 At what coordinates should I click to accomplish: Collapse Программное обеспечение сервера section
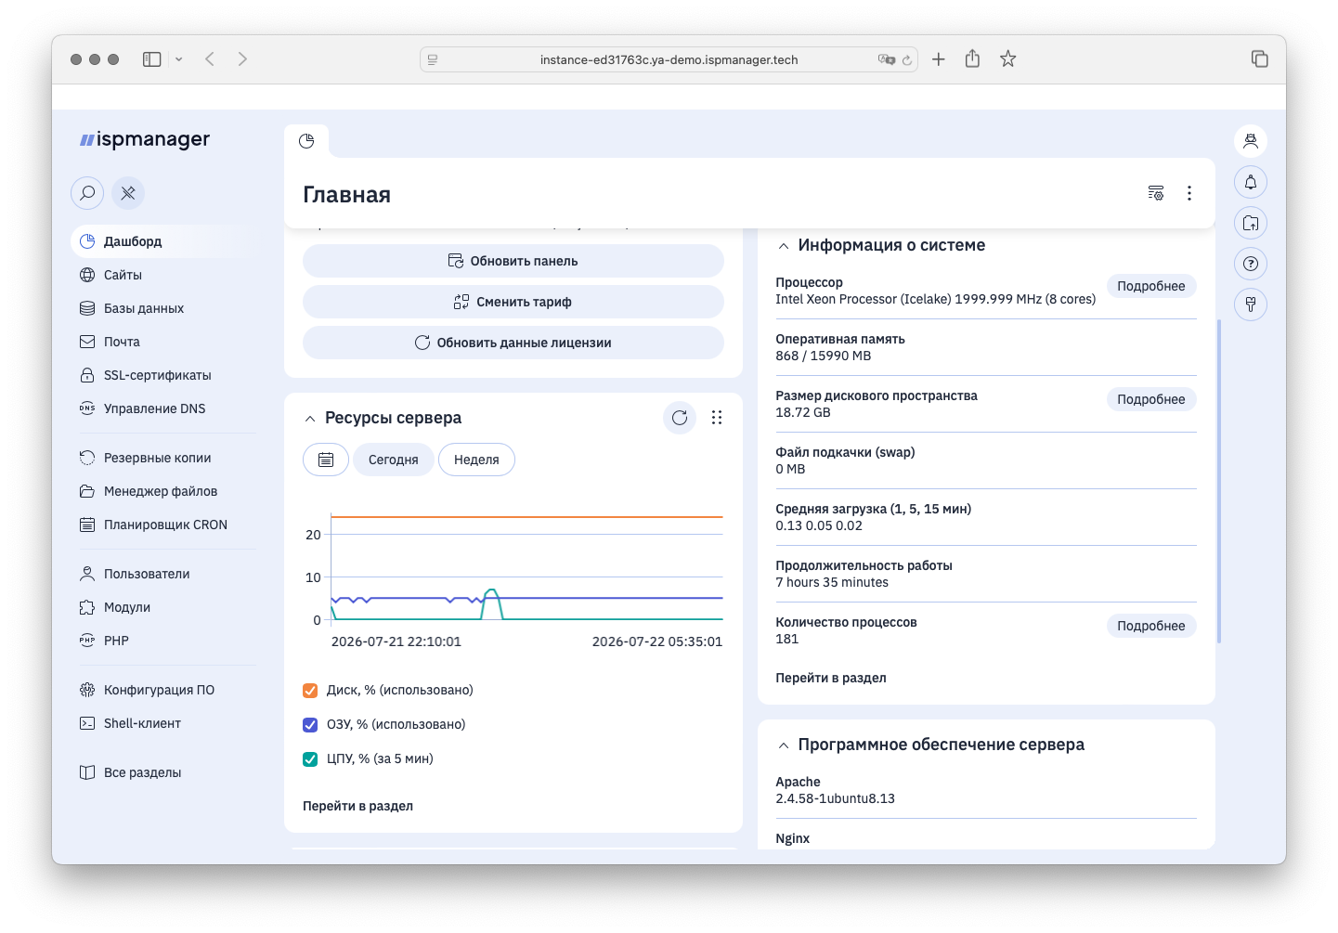point(784,745)
